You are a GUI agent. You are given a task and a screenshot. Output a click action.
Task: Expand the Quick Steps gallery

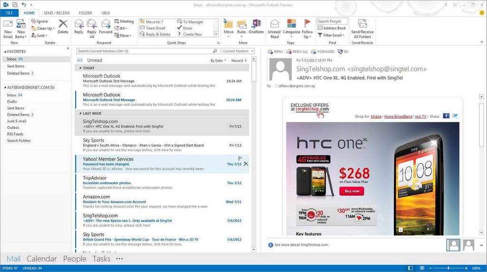click(x=216, y=35)
